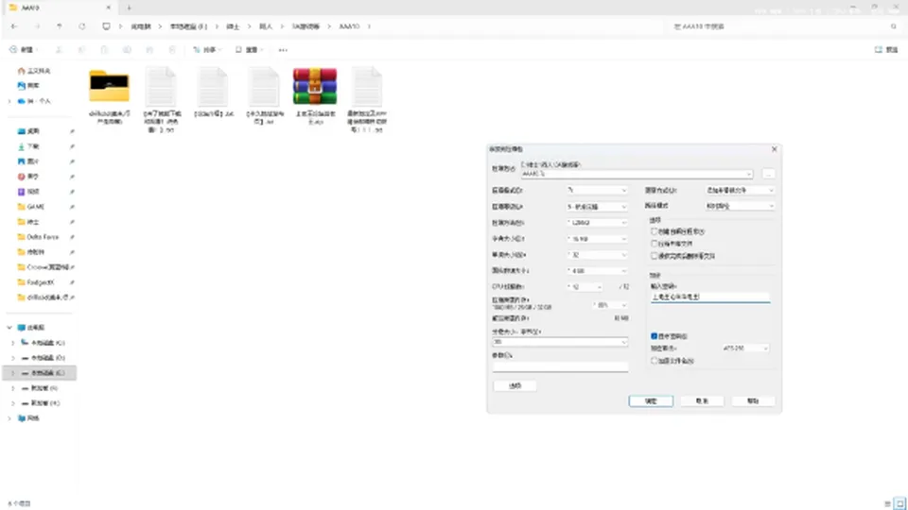This screenshot has height=510, width=908.
Task: Open the Sort menu in the Explorer toolbar
Action: tap(207, 50)
